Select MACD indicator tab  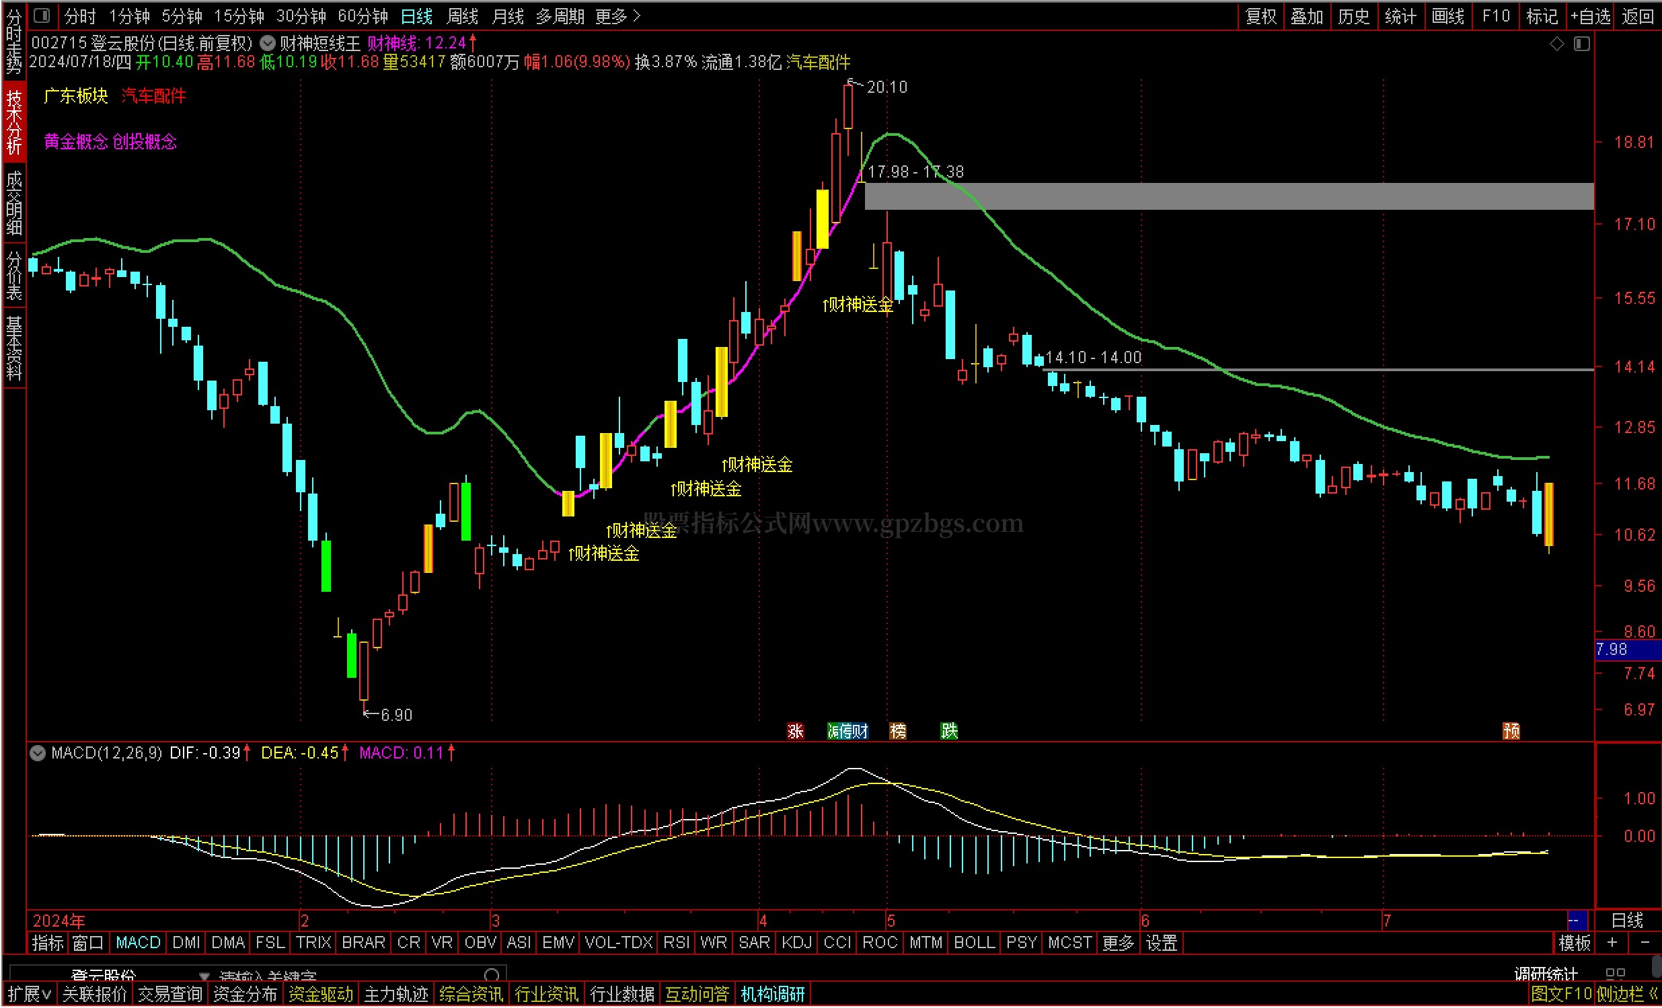pos(139,943)
